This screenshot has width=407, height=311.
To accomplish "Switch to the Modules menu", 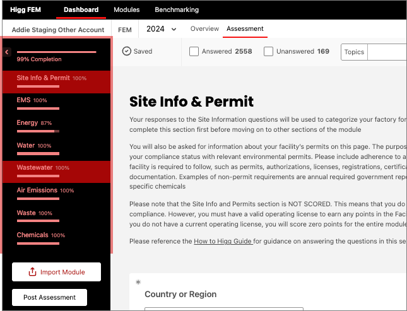I will [126, 10].
